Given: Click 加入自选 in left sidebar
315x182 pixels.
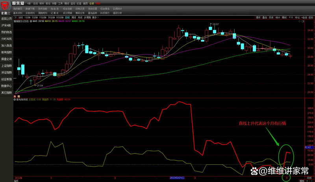Looking at the screenshot, I should tap(6, 45).
